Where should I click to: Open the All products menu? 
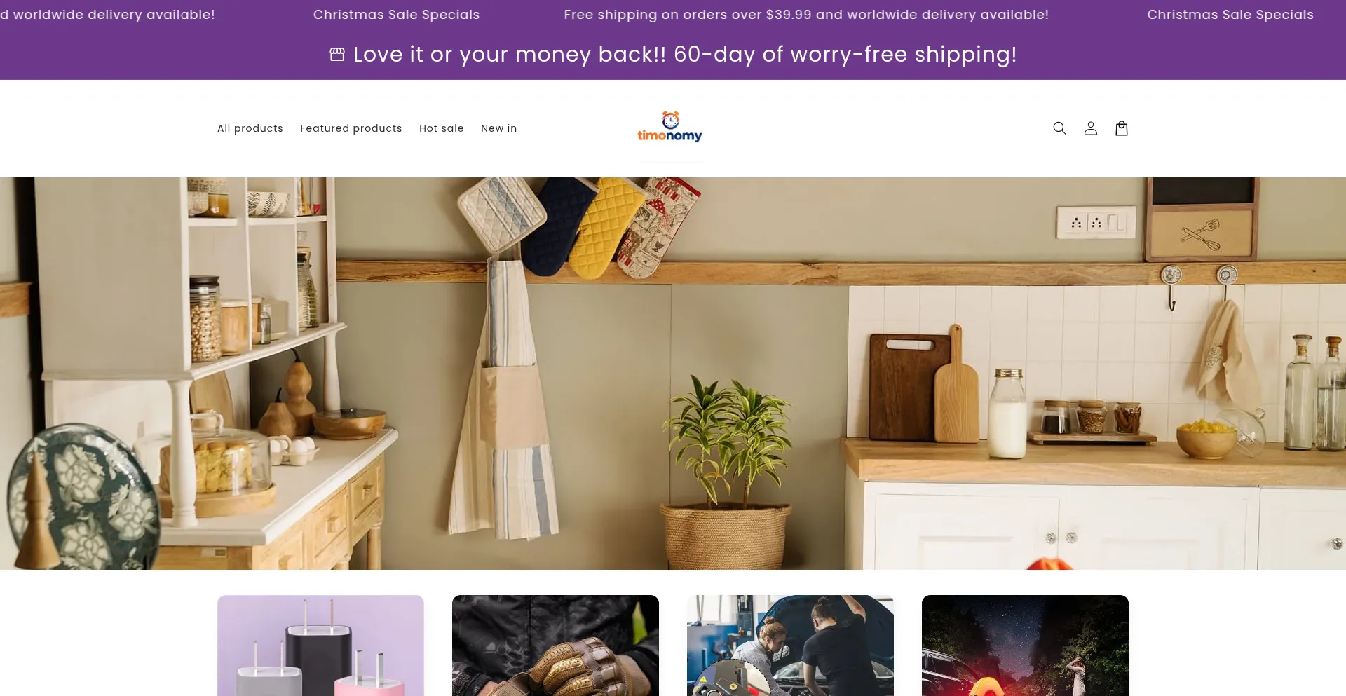(x=250, y=128)
